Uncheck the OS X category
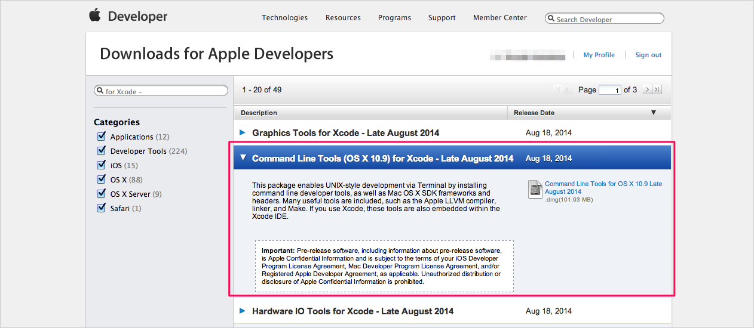The image size is (754, 328). 101,179
